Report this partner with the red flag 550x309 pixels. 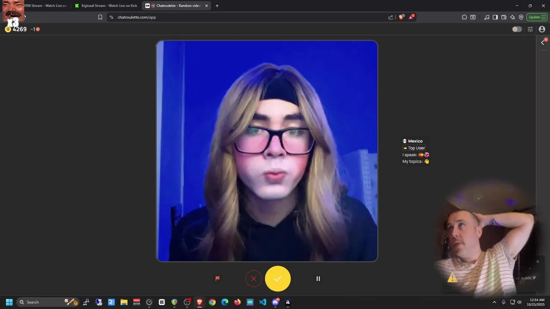pos(217,279)
